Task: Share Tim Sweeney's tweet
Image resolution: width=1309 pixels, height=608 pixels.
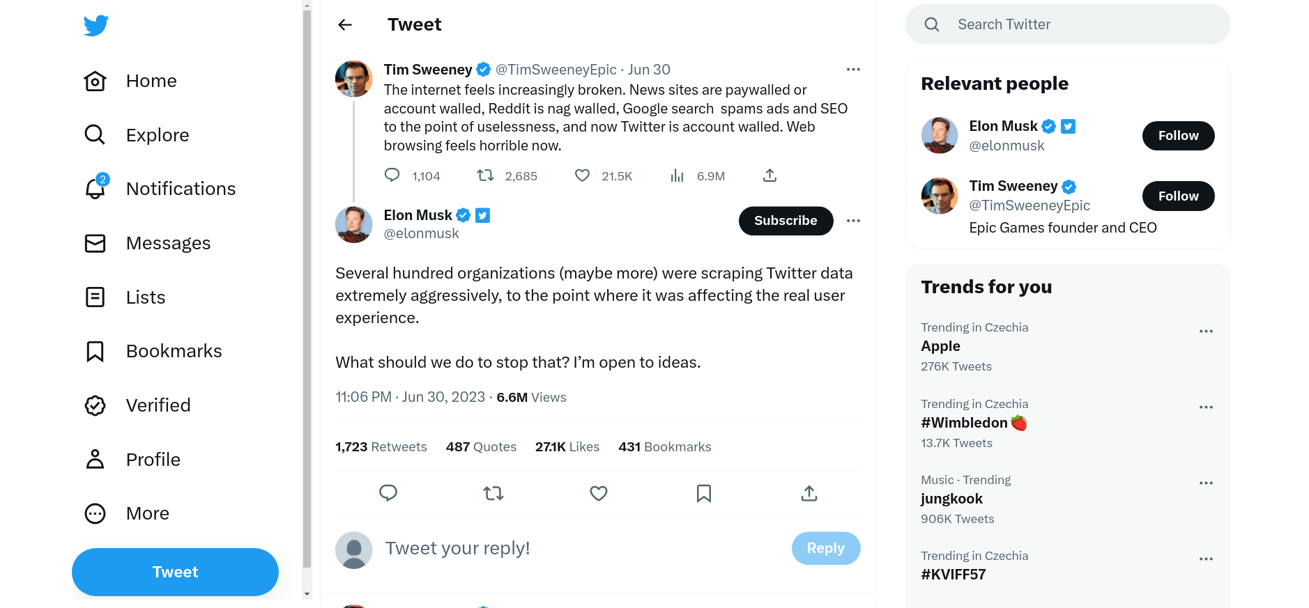Action: tap(770, 176)
